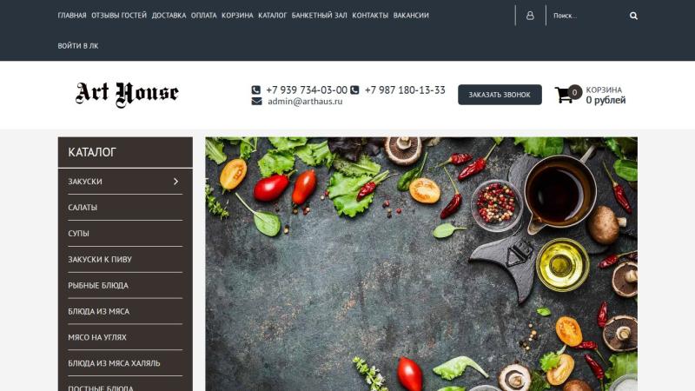Click the Заказать звонок button

coord(500,95)
